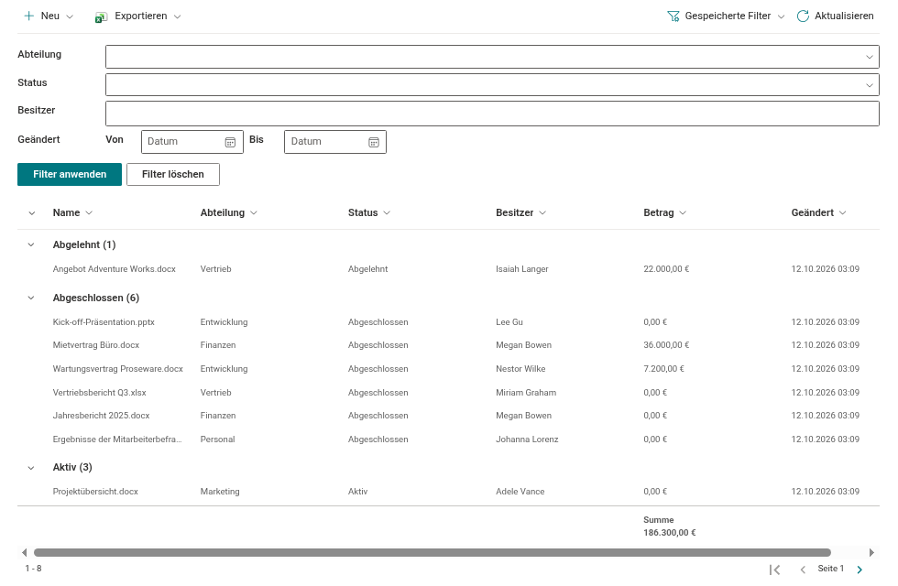Click the Seite 1 page indicator
This screenshot has height=586, width=898.
[831, 569]
